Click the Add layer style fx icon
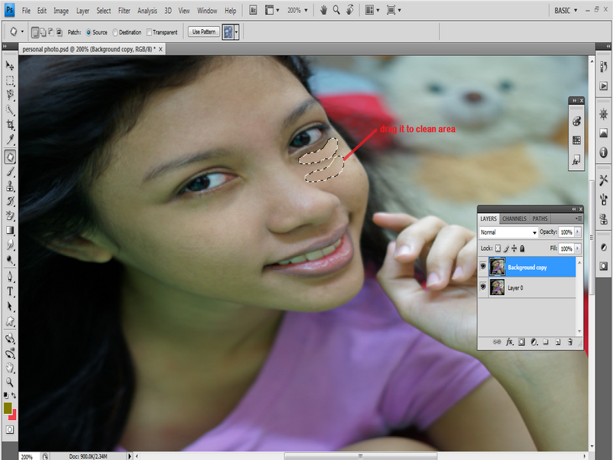The height and width of the screenshot is (460, 613). (509, 342)
